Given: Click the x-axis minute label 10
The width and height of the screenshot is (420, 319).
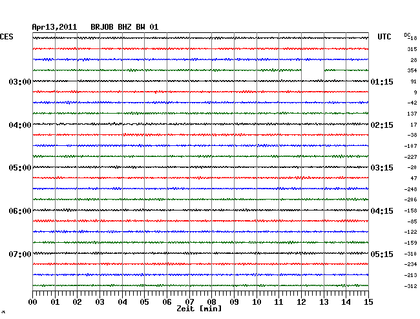Looking at the screenshot, I should click(x=257, y=302).
